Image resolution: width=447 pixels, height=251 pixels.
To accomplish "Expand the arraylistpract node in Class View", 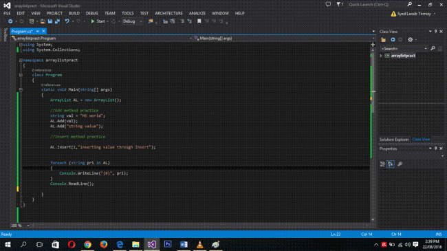I will (x=381, y=56).
